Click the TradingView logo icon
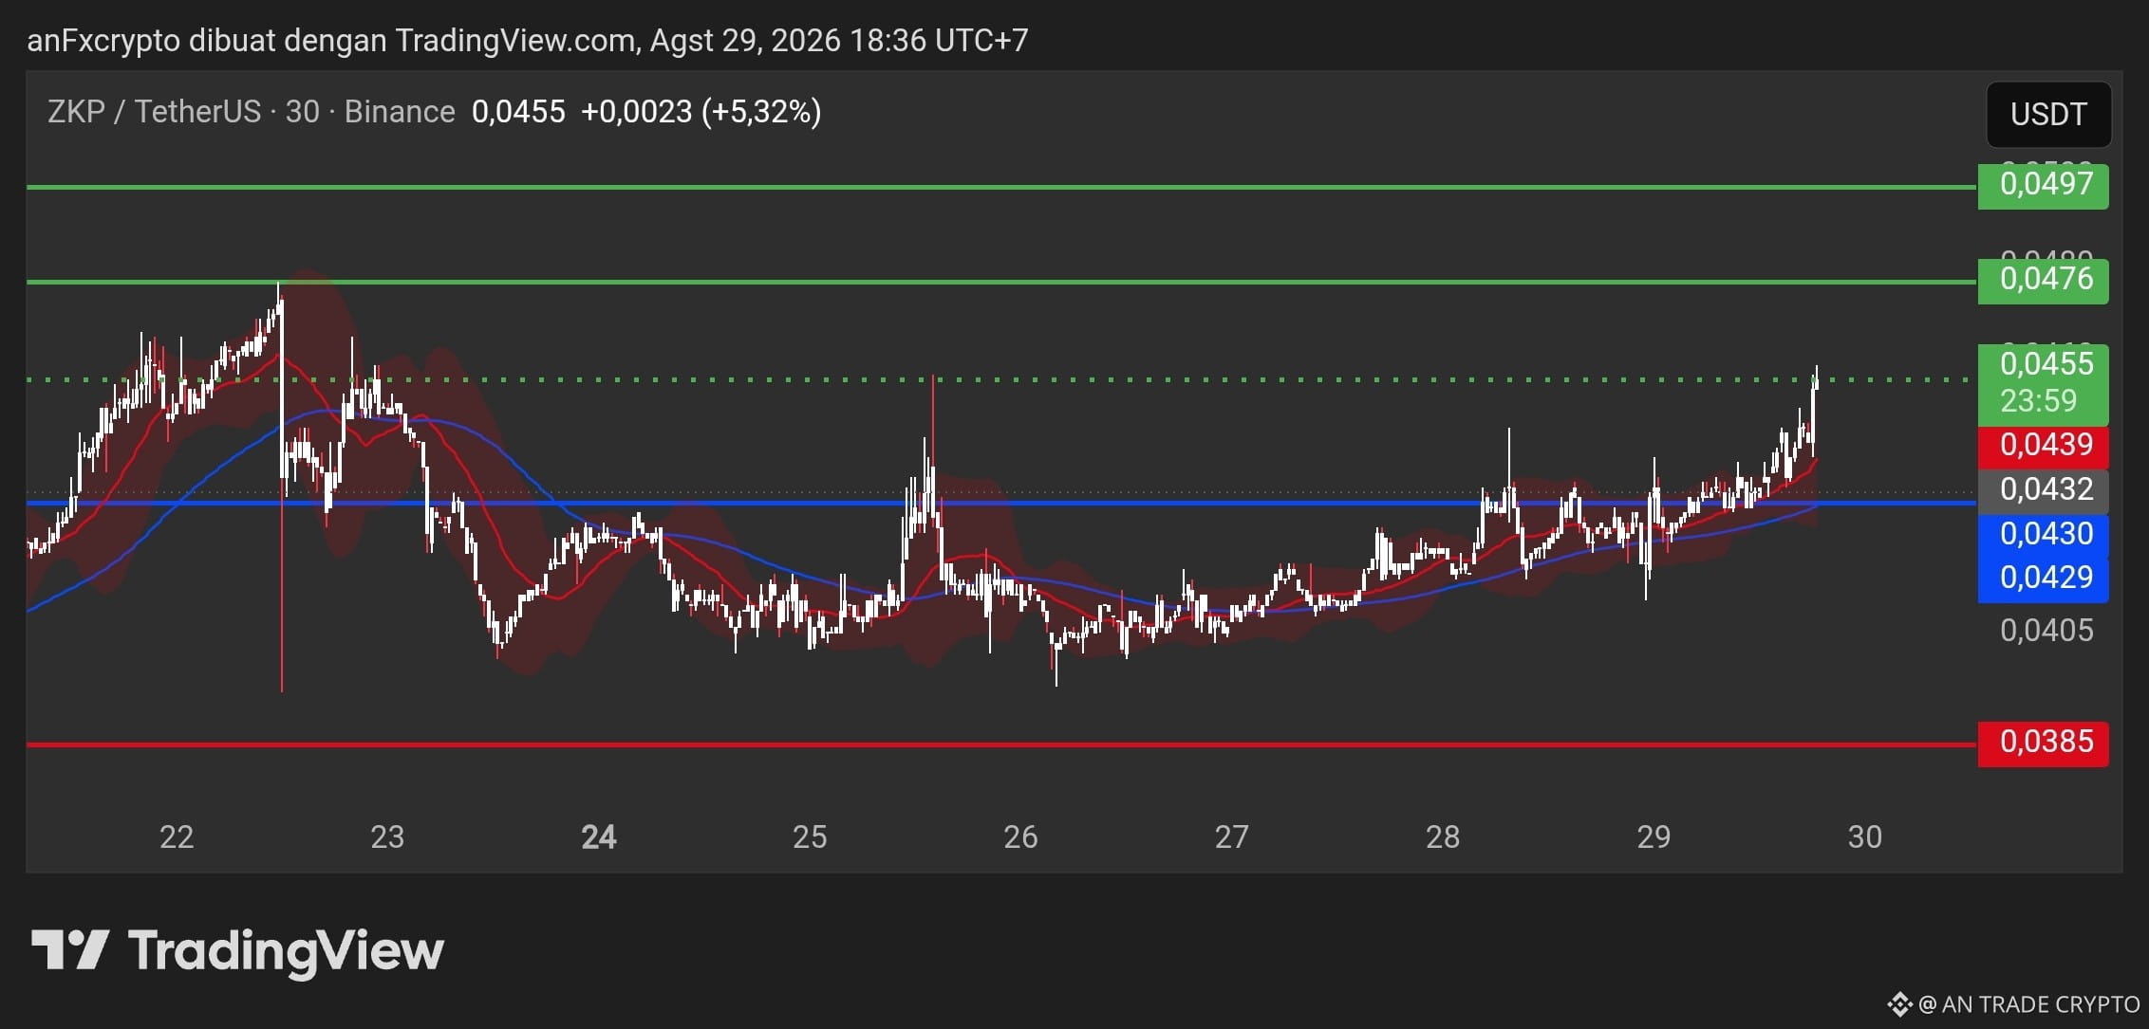 69,949
